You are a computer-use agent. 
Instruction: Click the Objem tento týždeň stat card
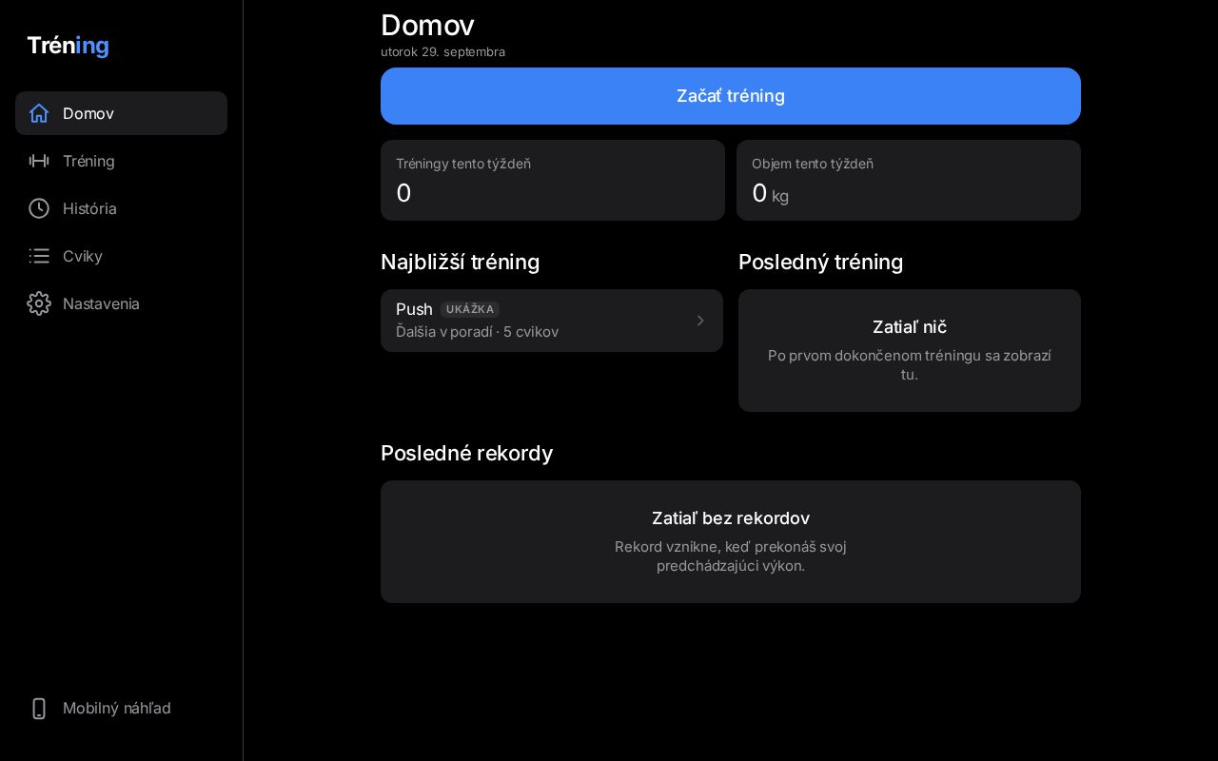pos(909,181)
